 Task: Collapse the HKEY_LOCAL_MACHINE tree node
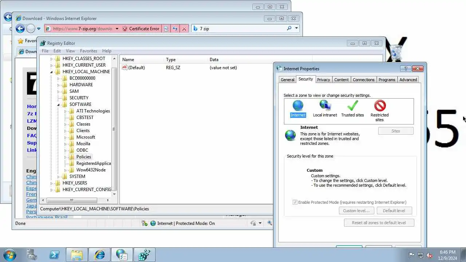(51, 72)
